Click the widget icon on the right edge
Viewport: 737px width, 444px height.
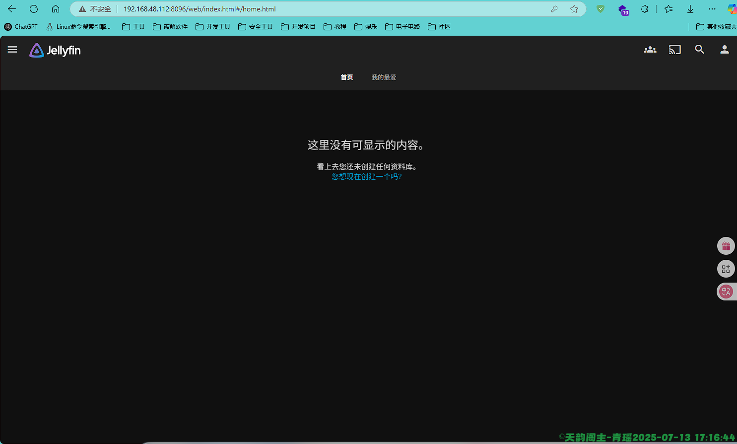[726, 269]
